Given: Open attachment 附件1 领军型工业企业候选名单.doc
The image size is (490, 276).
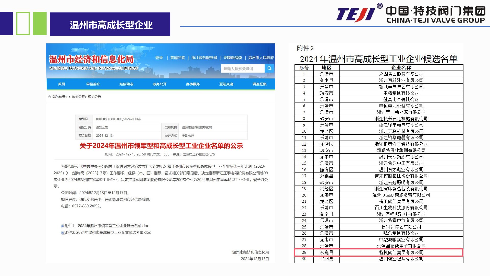Looking at the screenshot, I should pyautogui.click(x=107, y=226).
